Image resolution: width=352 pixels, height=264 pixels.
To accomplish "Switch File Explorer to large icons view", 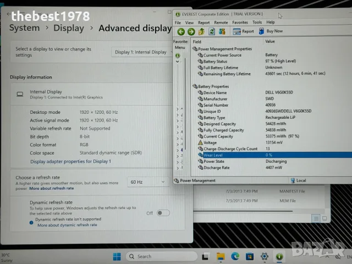I will tap(324, 218).
